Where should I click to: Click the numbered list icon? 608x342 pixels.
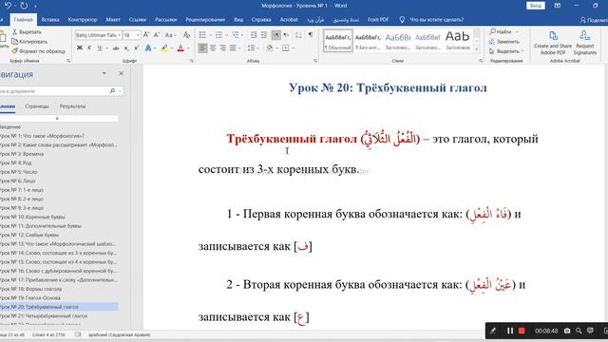pyautogui.click(x=219, y=35)
